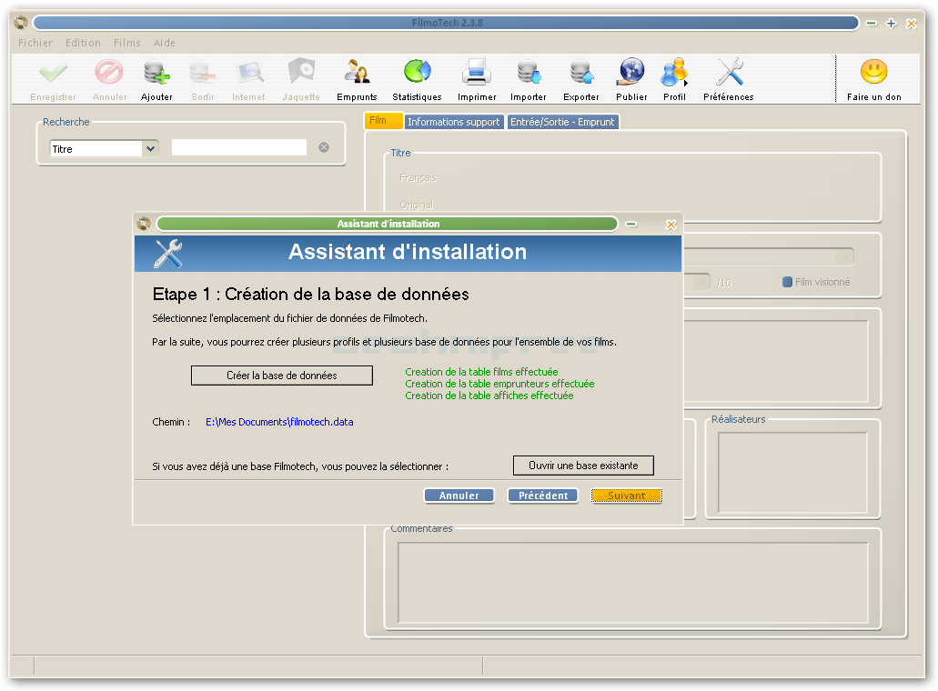Switch to Informations support tab

(453, 122)
